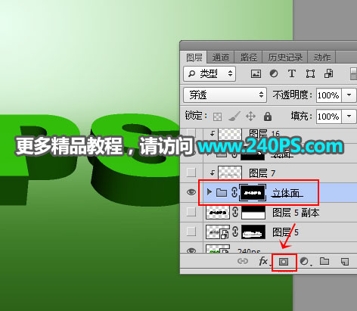Filter layers by shape layer icon
Screen dimensions: 357x311
tap(310, 74)
